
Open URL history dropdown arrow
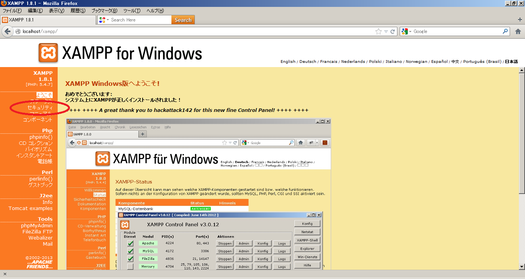pyautogui.click(x=386, y=31)
